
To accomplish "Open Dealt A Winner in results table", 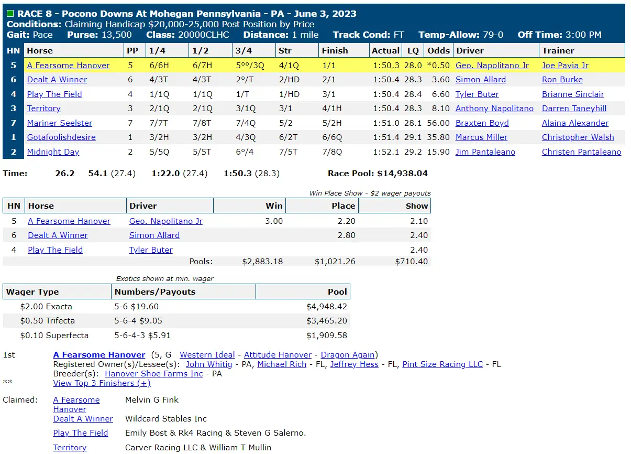I will [57, 80].
